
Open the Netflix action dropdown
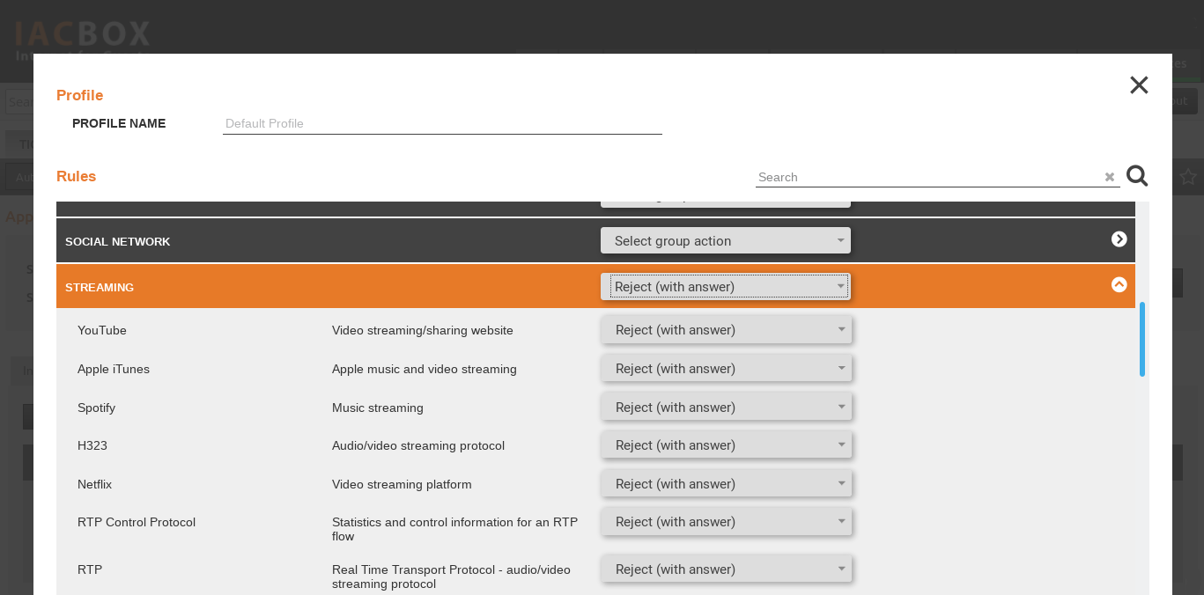point(727,484)
